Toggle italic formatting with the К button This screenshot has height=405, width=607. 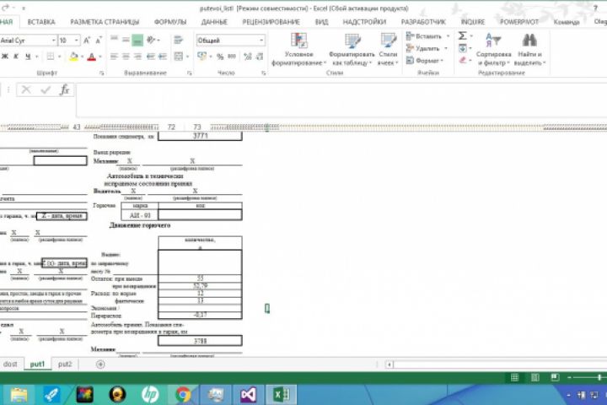tap(16, 57)
